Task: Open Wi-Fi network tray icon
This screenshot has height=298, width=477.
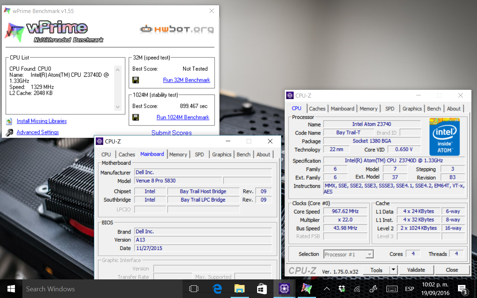Action: (357, 289)
